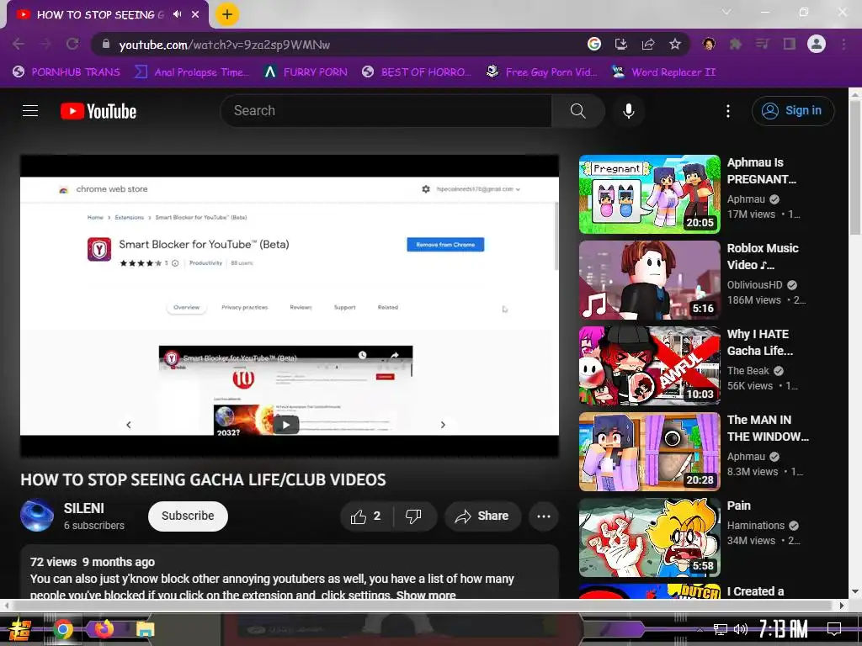Viewport: 862px width, 646px height.
Task: Open the FURRY PORN bookmark
Action: tap(306, 72)
